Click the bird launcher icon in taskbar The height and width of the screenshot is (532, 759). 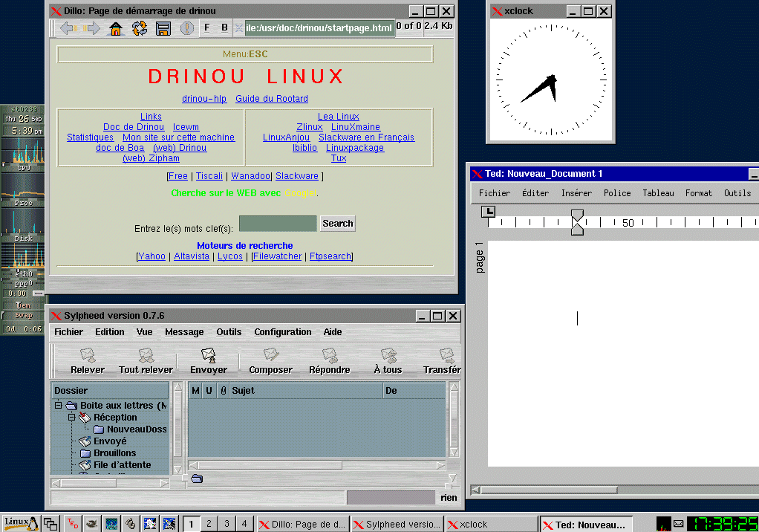[x=91, y=523]
